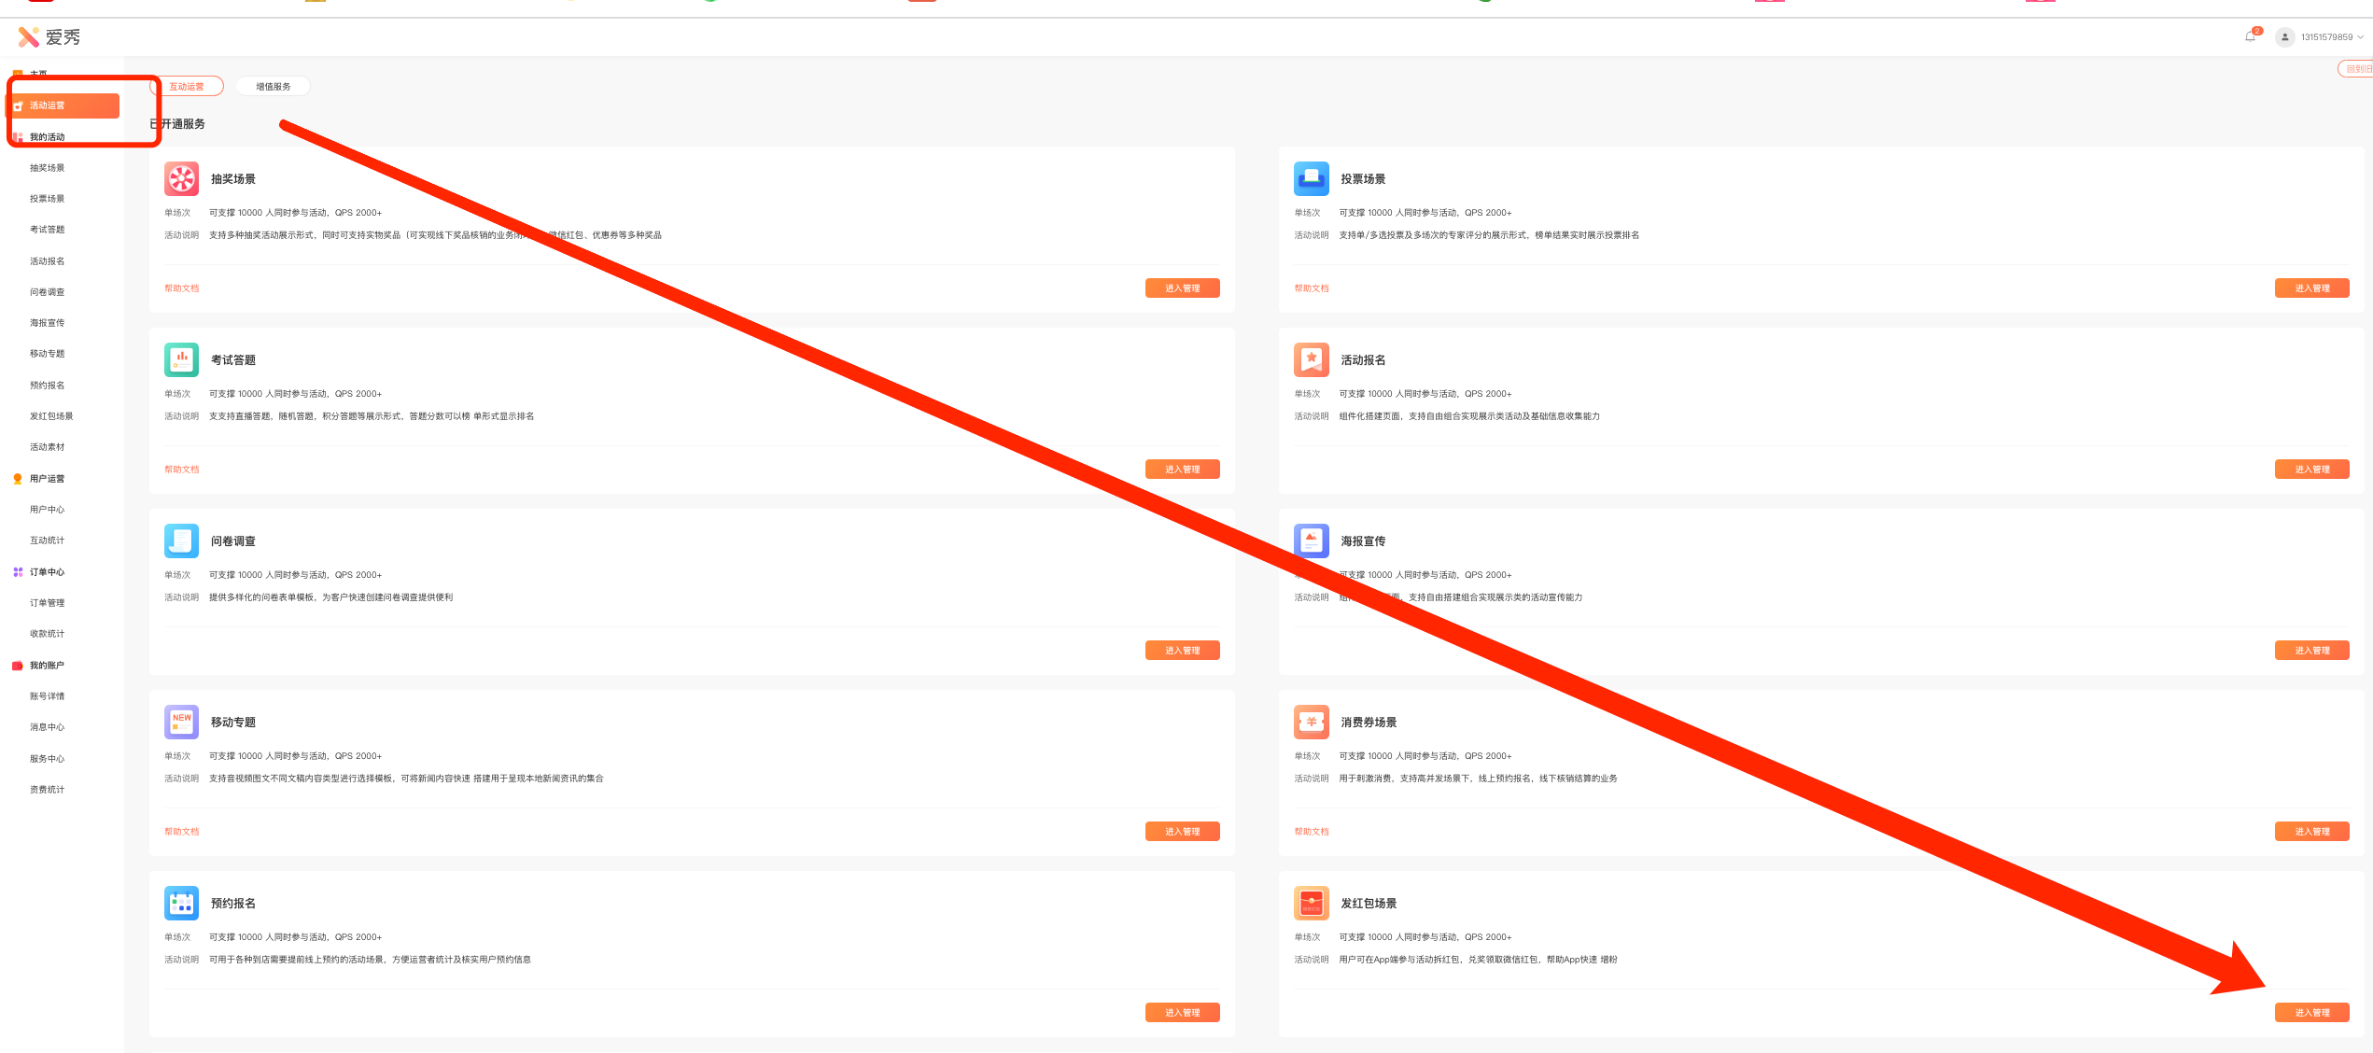Open 账号详情 in the sidebar
The width and height of the screenshot is (2373, 1053).
47,696
